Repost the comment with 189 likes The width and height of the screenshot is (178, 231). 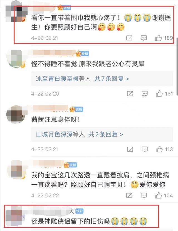click(129, 38)
